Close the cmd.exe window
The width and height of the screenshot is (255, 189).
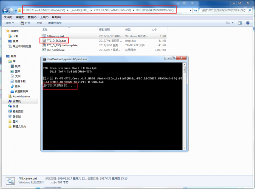[181, 58]
